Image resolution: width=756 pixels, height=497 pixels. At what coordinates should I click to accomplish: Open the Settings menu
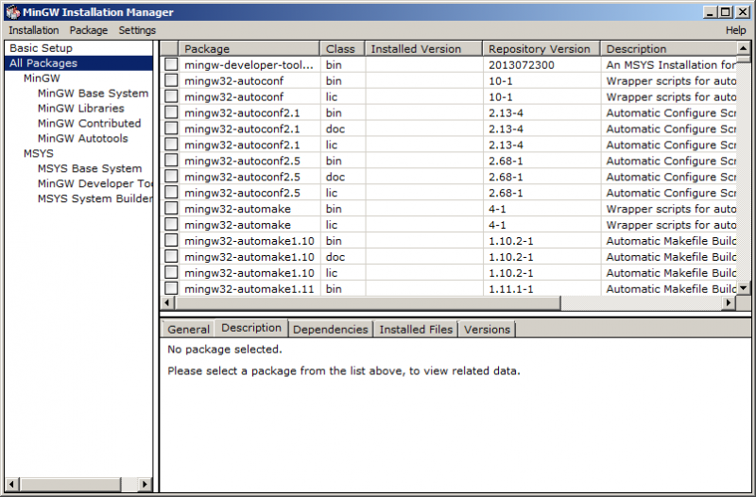[x=137, y=30]
